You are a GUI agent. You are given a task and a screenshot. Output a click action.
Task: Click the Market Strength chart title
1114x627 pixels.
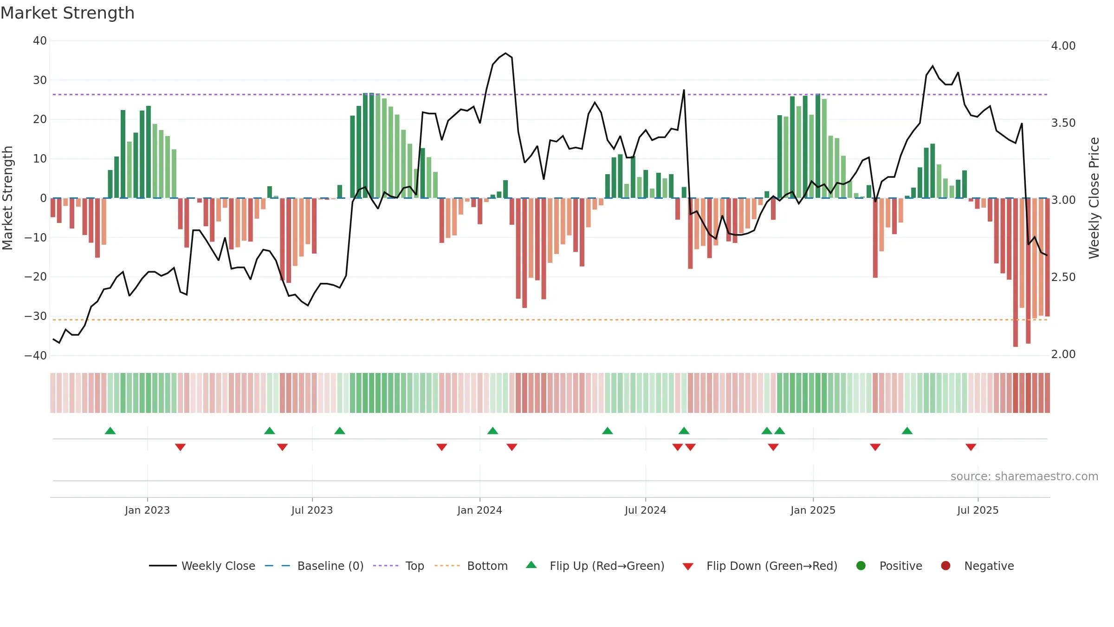click(68, 13)
